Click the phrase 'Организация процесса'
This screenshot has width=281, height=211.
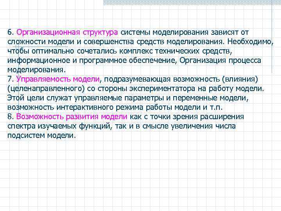point(220,61)
